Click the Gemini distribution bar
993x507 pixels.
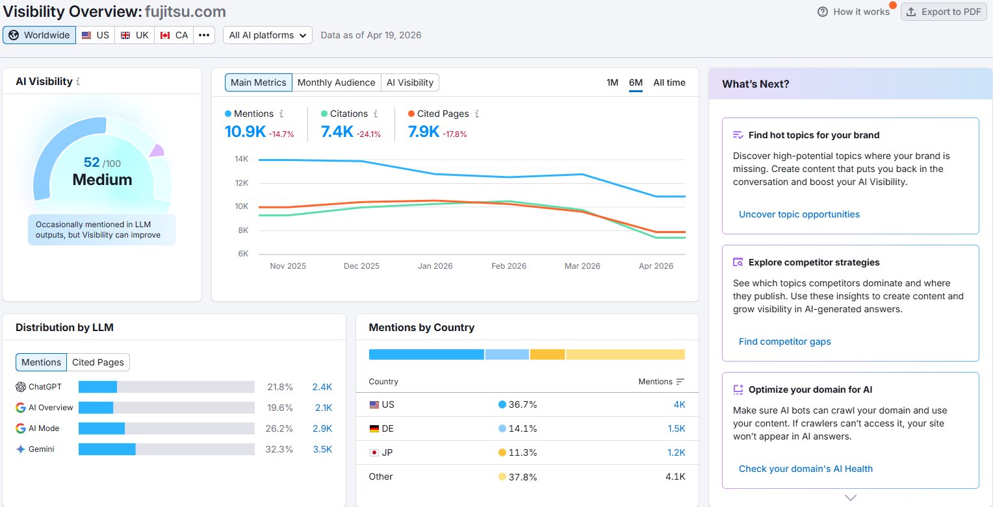166,449
